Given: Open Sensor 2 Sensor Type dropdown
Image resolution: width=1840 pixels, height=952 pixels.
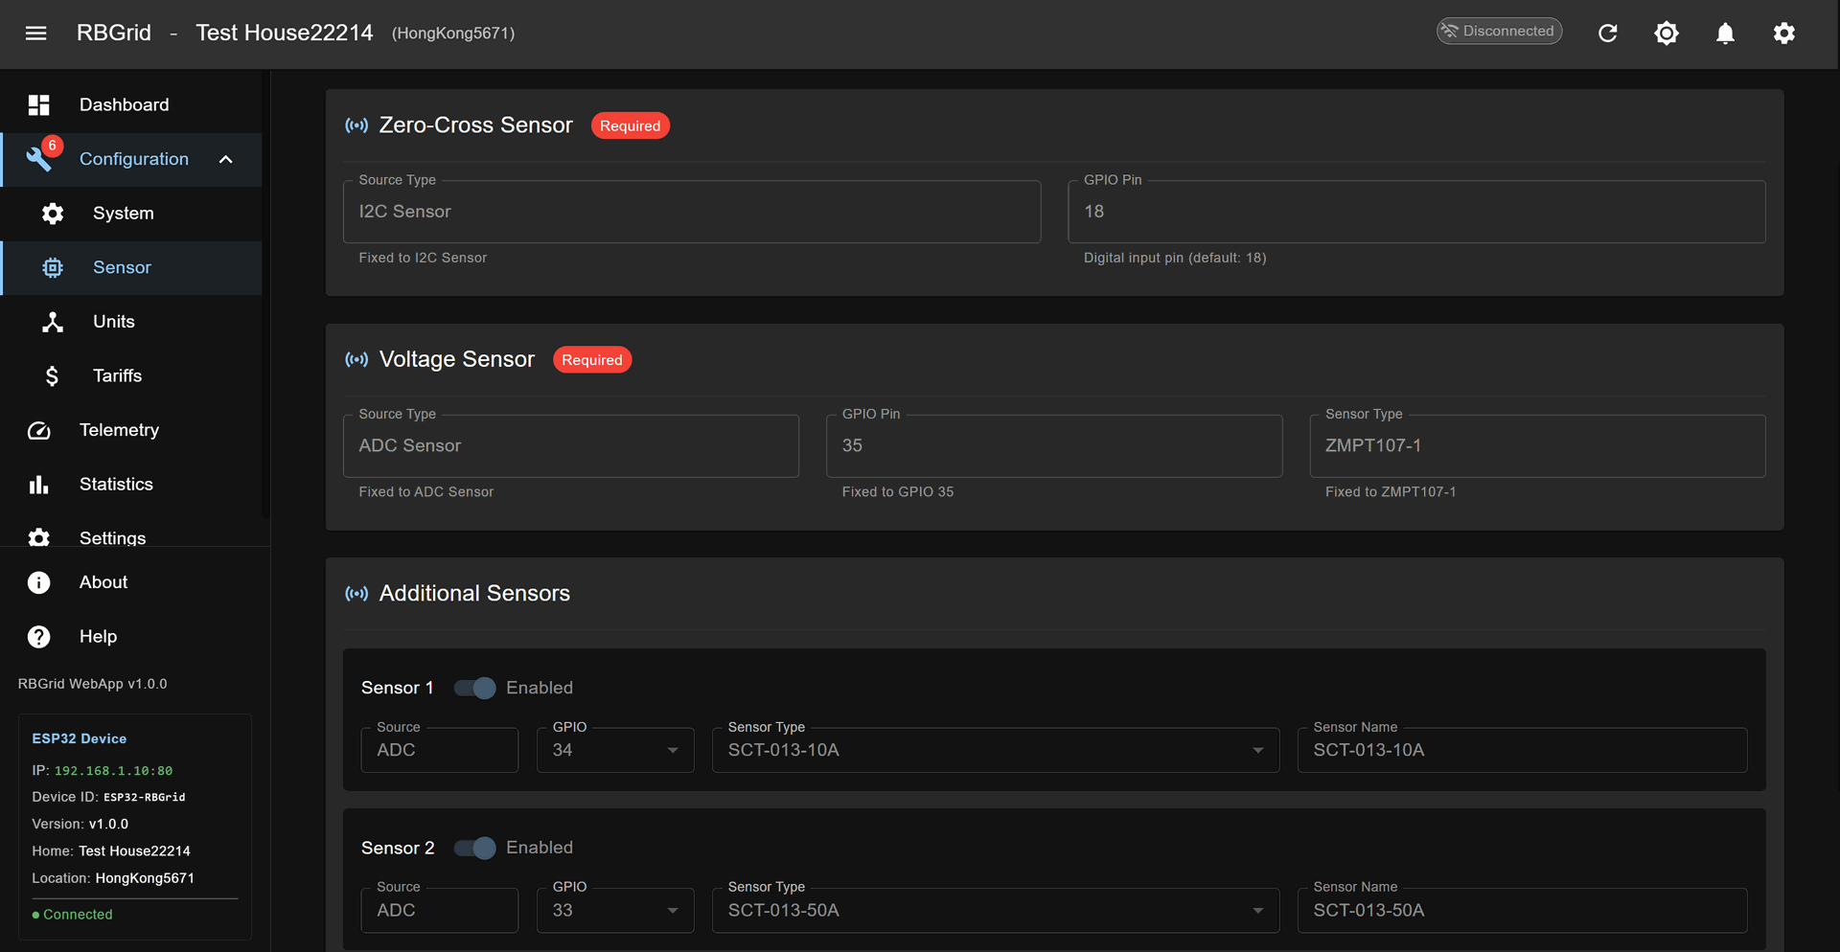Looking at the screenshot, I should 995,910.
